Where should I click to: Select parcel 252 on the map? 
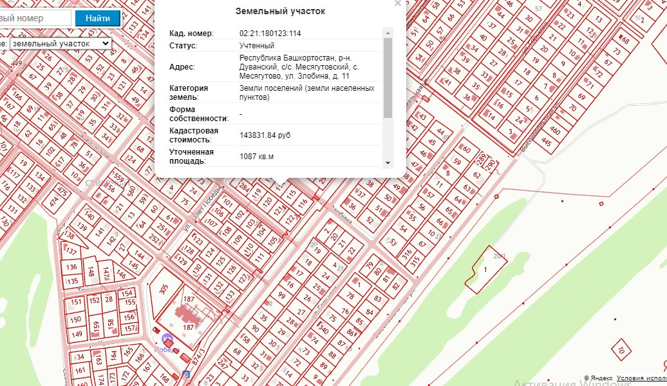(155, 238)
